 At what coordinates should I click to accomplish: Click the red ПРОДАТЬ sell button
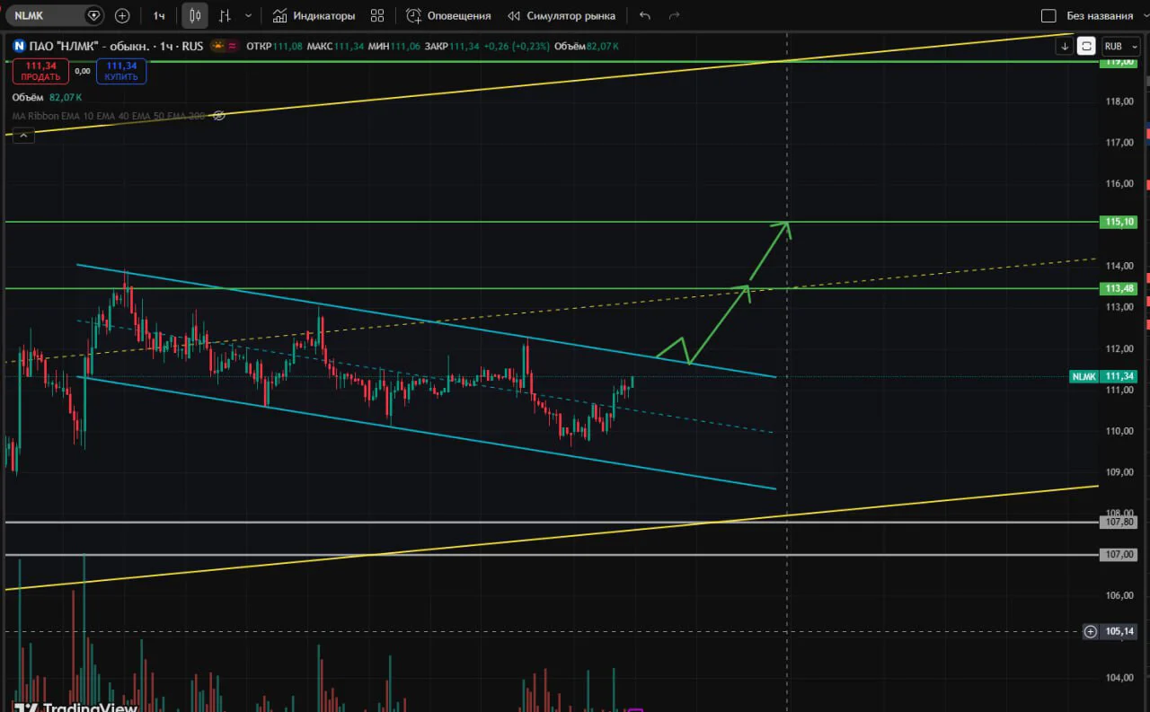(41, 71)
